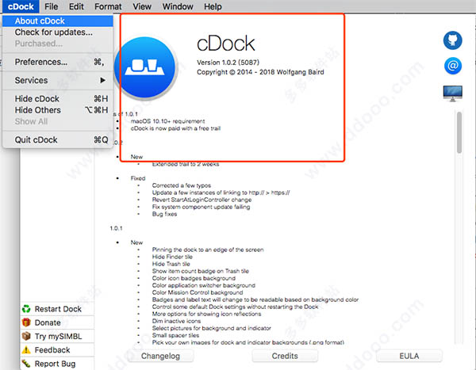Click 'Color icon badges background' line
Viewport: 476px width, 370px height.
(194, 278)
